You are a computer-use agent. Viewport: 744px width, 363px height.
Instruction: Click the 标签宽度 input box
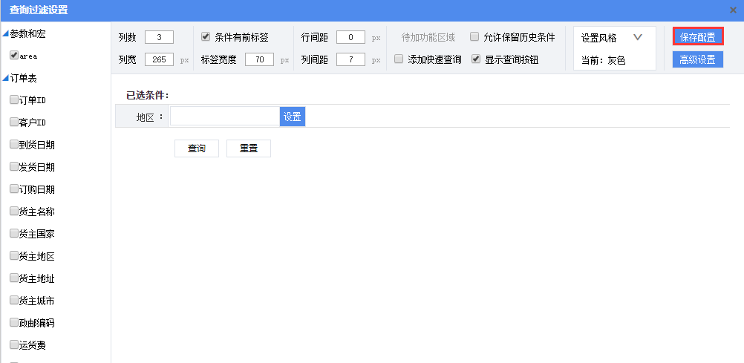point(259,59)
